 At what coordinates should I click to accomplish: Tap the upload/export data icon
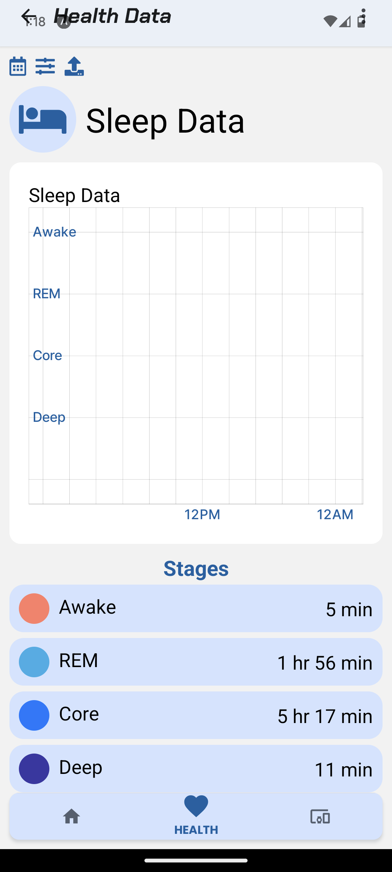74,66
